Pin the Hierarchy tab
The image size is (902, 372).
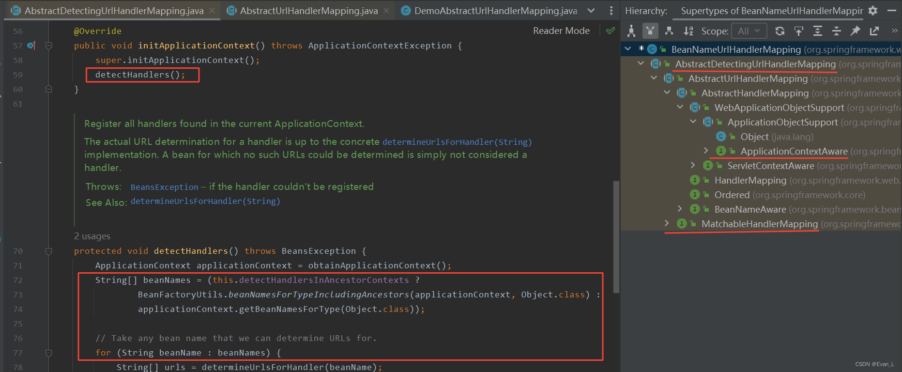[x=855, y=31]
